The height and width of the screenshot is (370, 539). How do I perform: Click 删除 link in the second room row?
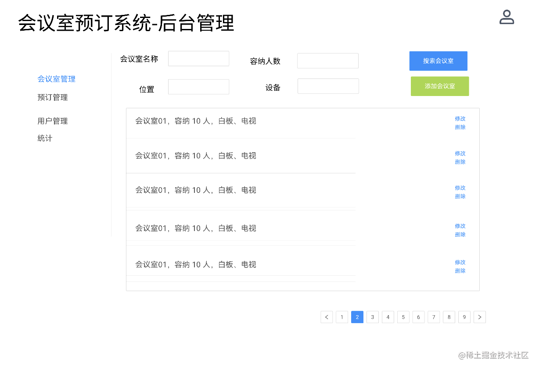pyautogui.click(x=460, y=162)
